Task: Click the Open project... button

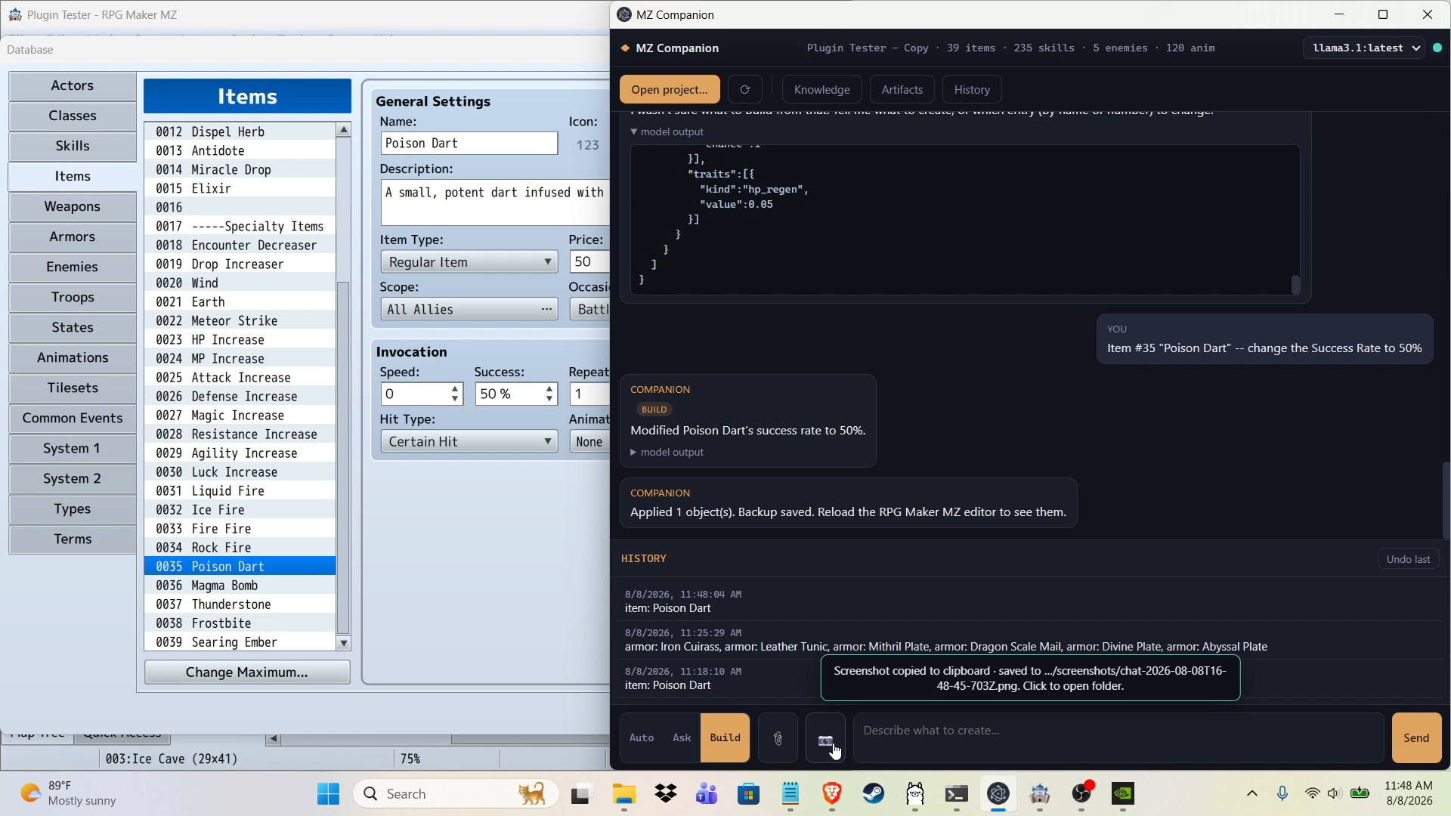Action: [x=670, y=89]
